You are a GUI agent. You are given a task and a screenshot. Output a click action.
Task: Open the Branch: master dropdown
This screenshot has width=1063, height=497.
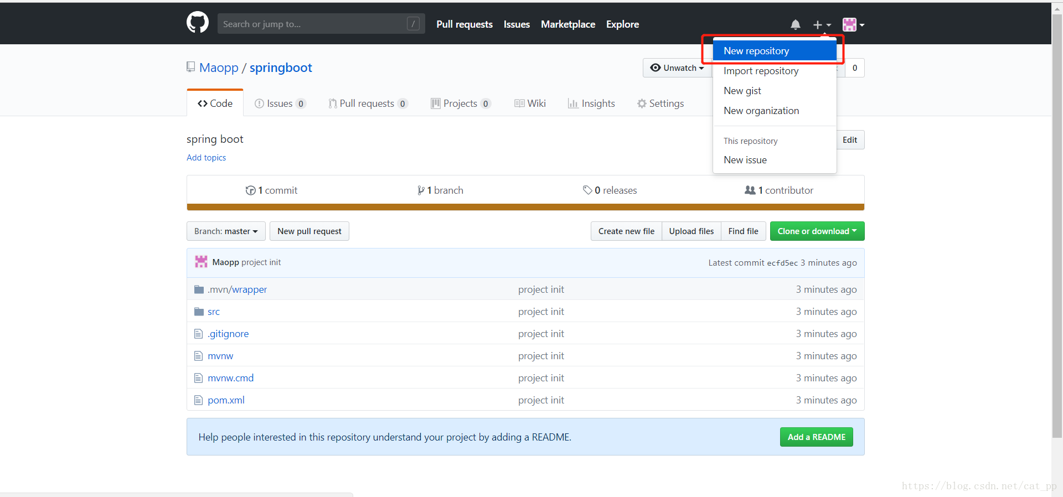(x=226, y=231)
